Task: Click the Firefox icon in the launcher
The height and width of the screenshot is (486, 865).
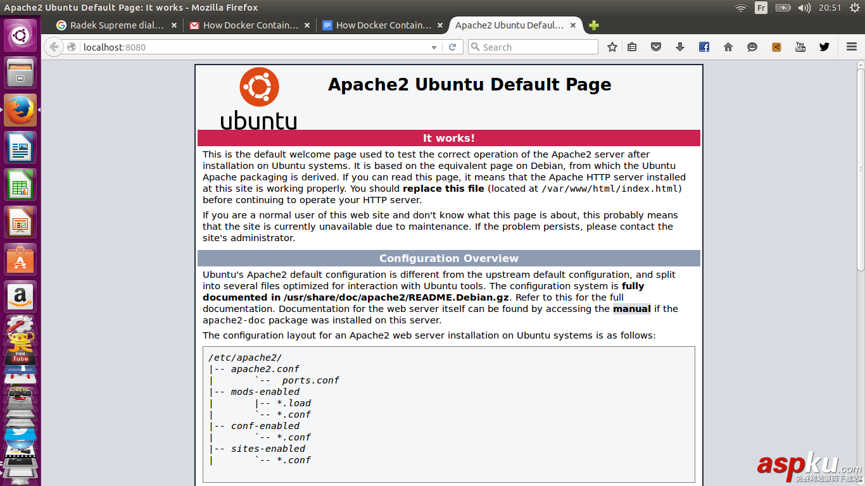Action: pyautogui.click(x=21, y=110)
